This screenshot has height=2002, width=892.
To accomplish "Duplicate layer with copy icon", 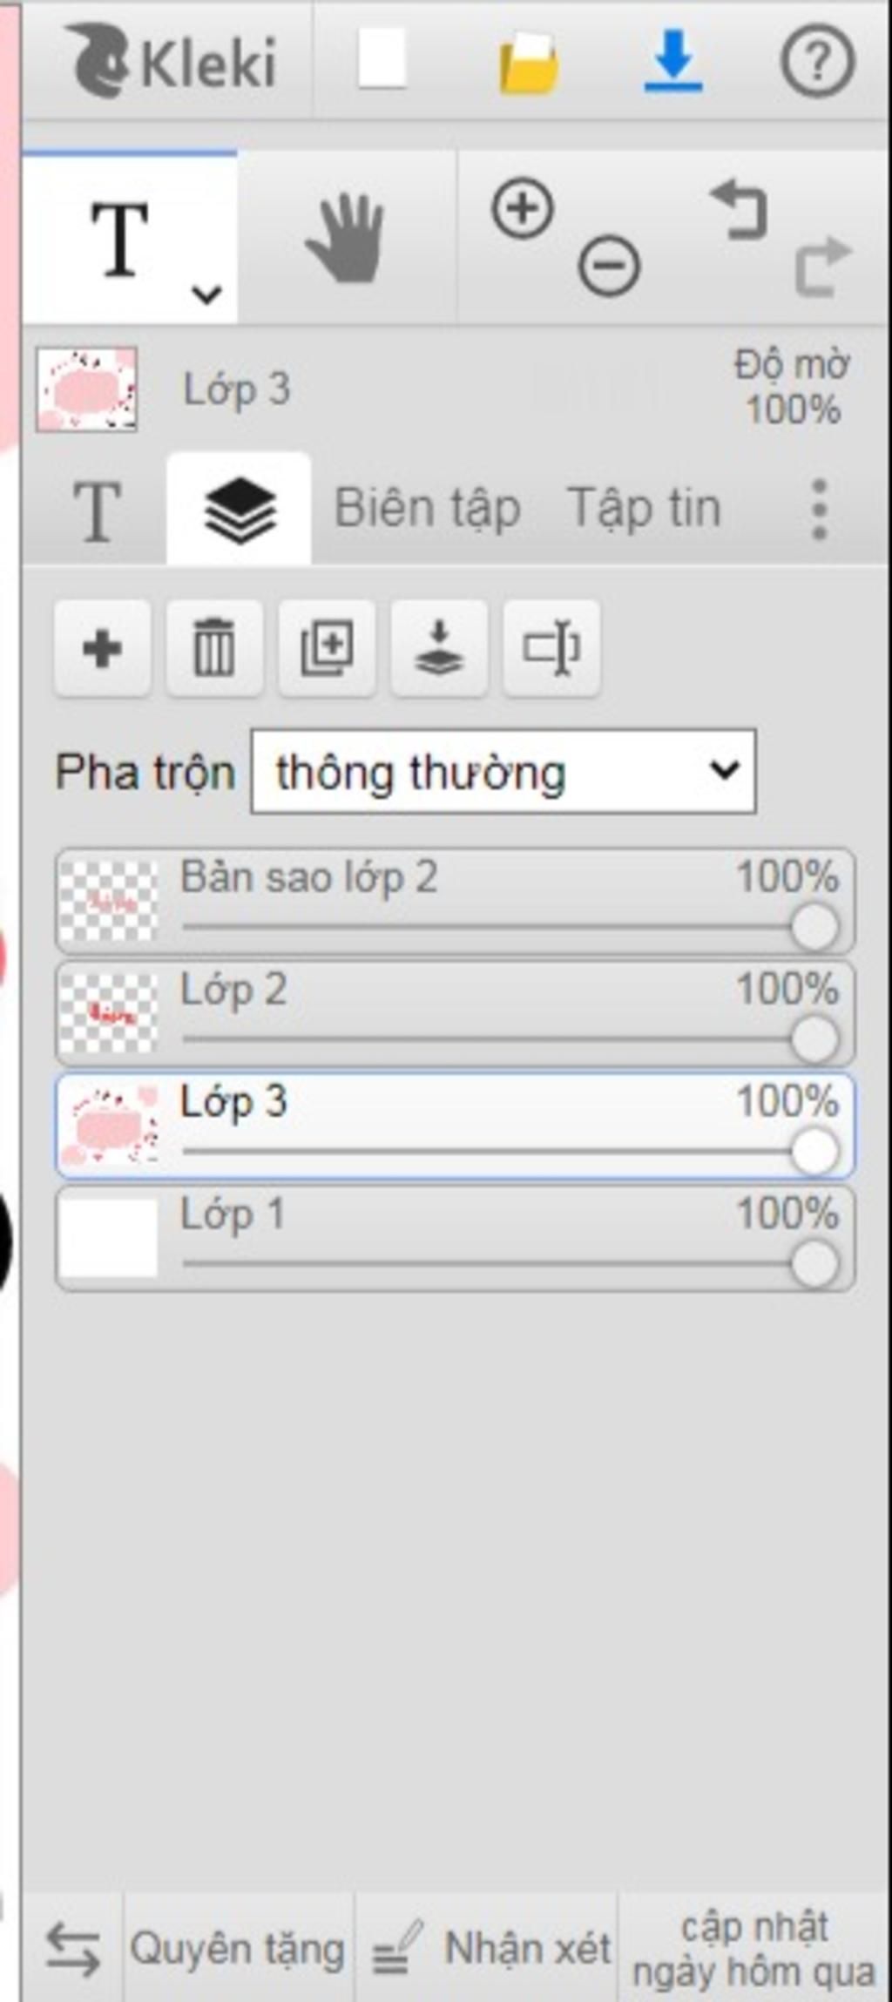I will click(327, 648).
